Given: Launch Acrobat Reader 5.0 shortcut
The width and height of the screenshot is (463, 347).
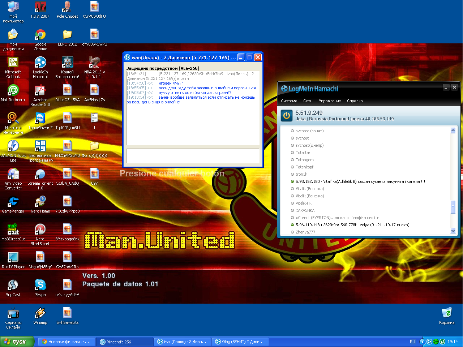Looking at the screenshot, I should click(40, 95).
